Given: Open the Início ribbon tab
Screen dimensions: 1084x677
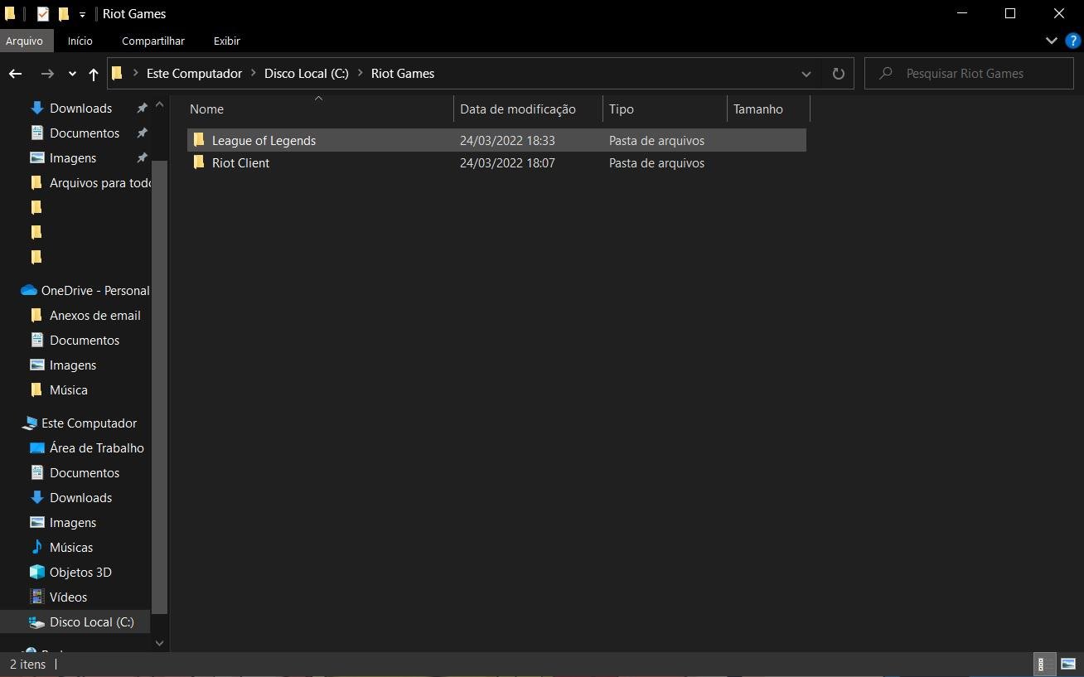Looking at the screenshot, I should (80, 41).
